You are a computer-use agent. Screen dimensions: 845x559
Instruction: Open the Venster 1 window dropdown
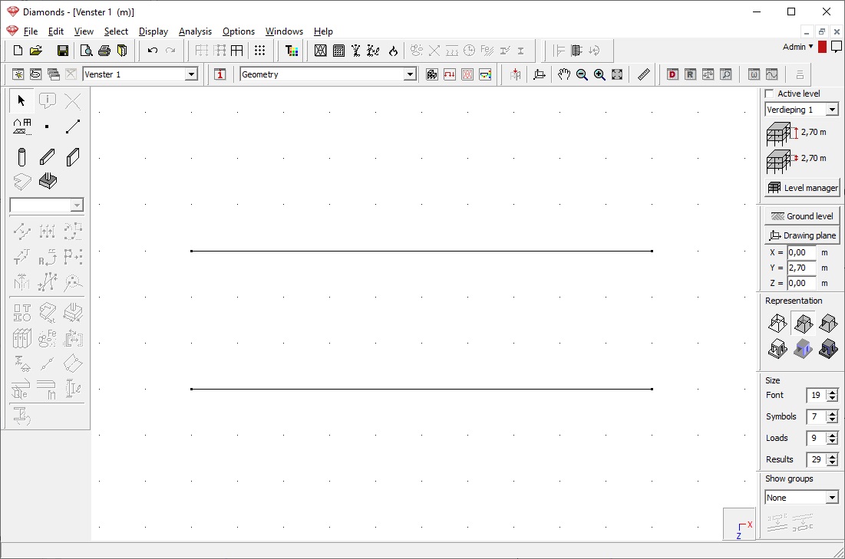click(191, 74)
